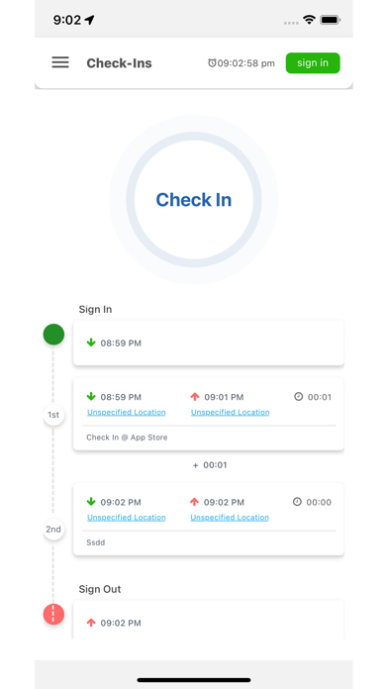The width and height of the screenshot is (388, 689).
Task: Click the green down arrow beside 09:02 PM
Action: (91, 501)
